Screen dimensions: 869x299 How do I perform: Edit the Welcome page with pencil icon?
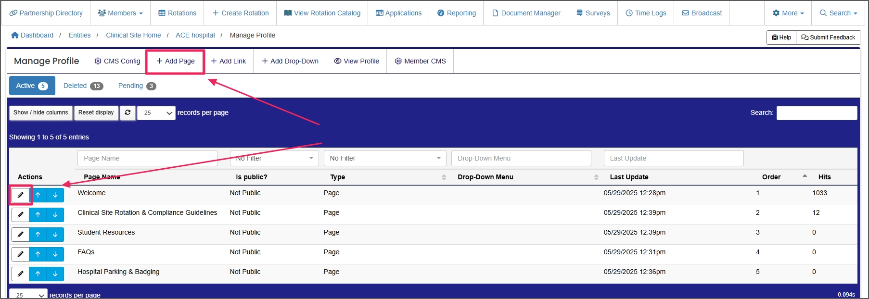tap(20, 195)
